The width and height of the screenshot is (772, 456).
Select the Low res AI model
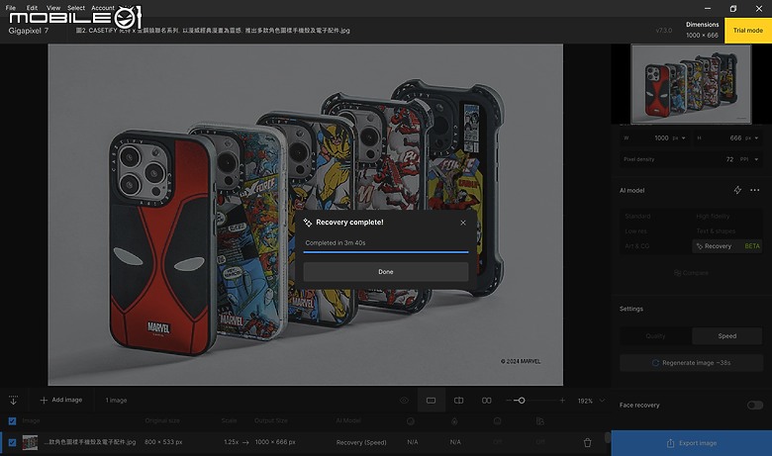[635, 231]
